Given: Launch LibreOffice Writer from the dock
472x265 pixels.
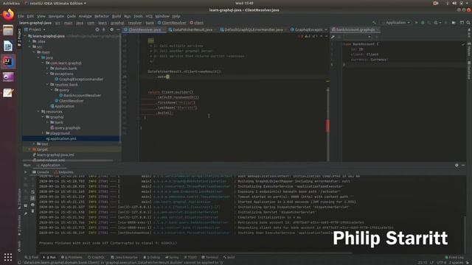Looking at the screenshot, I should pos(8,46).
